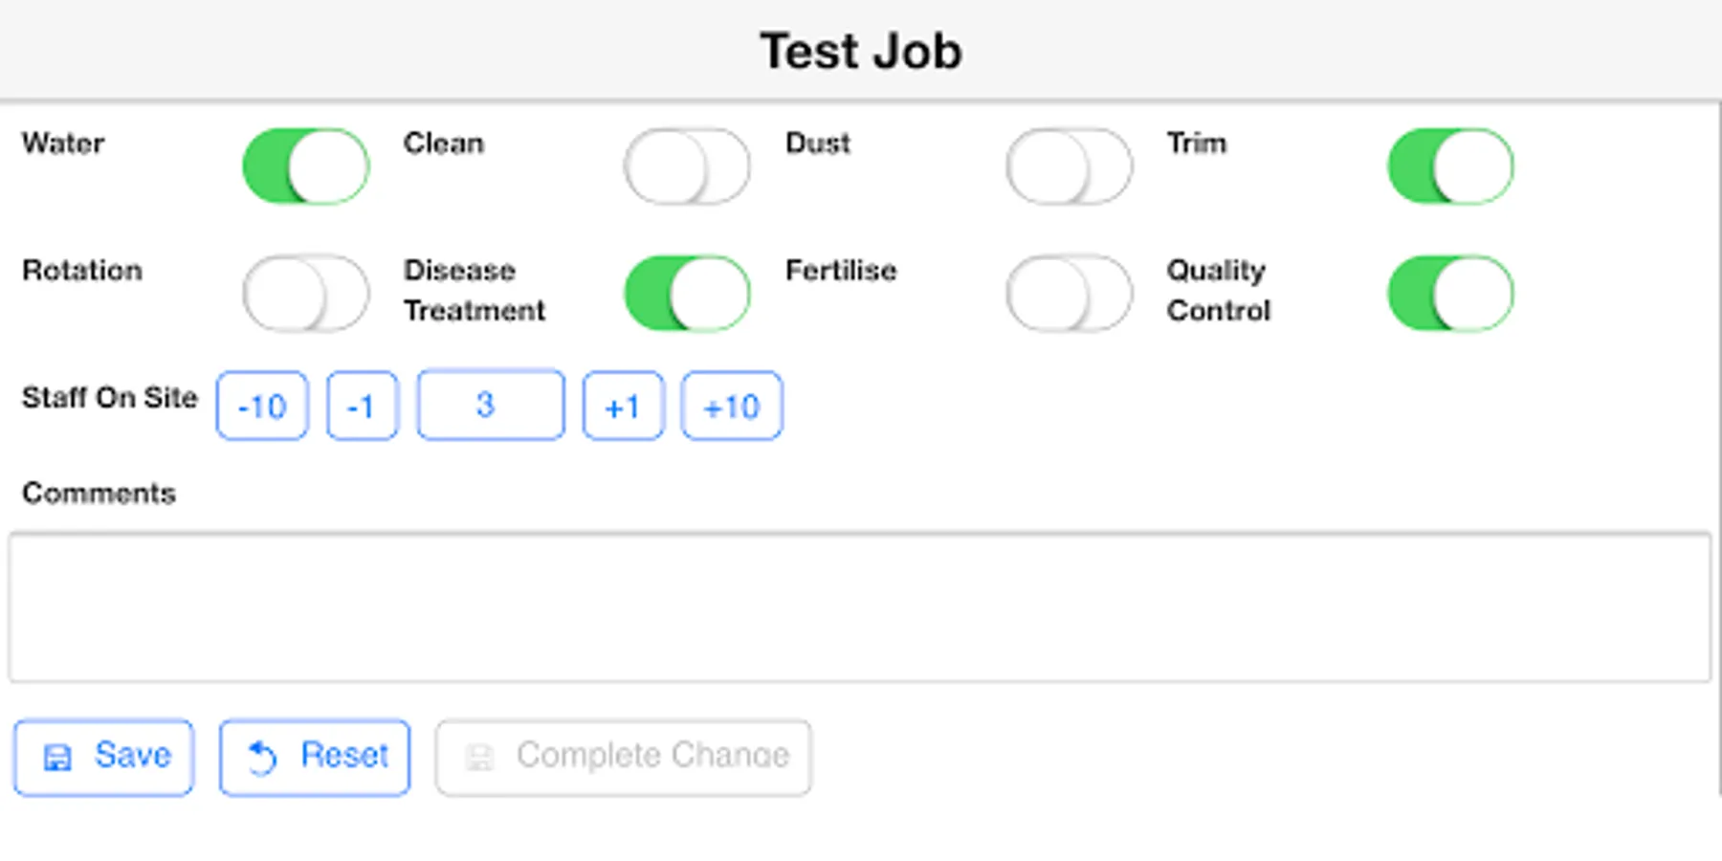Screen dimensions: 1722x861
Task: Click the undo arrow icon on Reset
Action: coord(262,758)
